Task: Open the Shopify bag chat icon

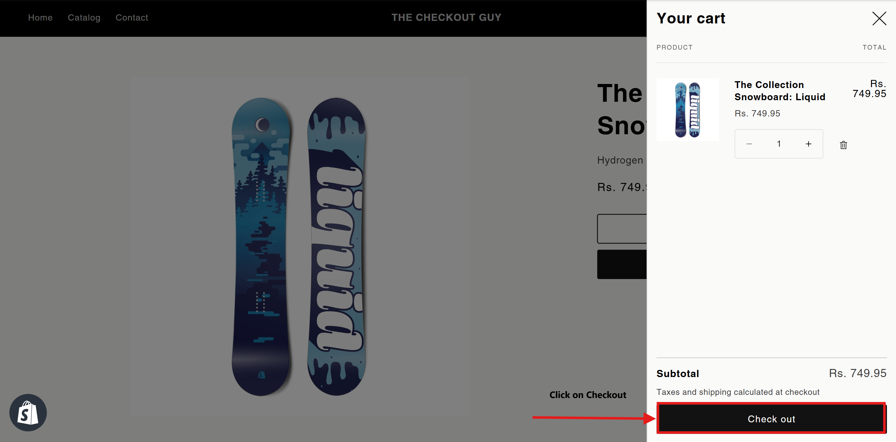Action: [x=28, y=412]
